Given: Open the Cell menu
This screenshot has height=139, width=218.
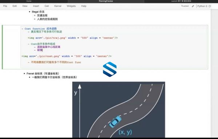Looking at the screenshot, I should (x=47, y=6).
